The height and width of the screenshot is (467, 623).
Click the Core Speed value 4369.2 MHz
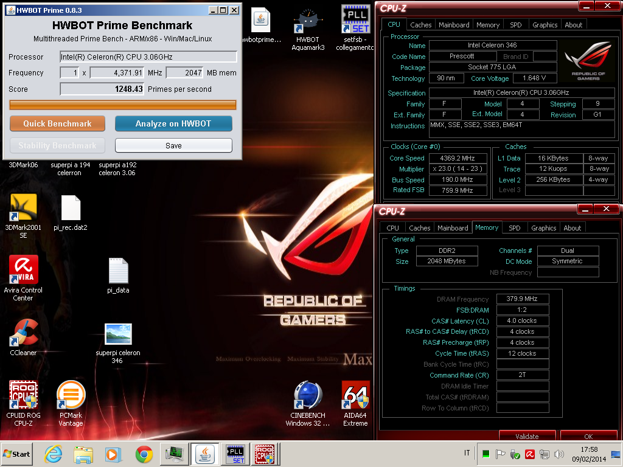tap(458, 158)
